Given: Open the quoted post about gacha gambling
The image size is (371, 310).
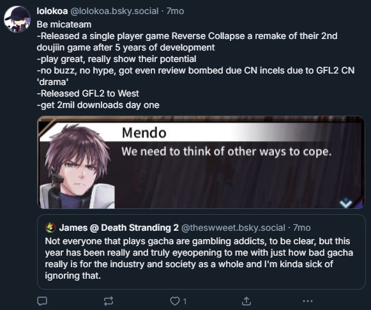Looking at the screenshot, I should 201,251.
